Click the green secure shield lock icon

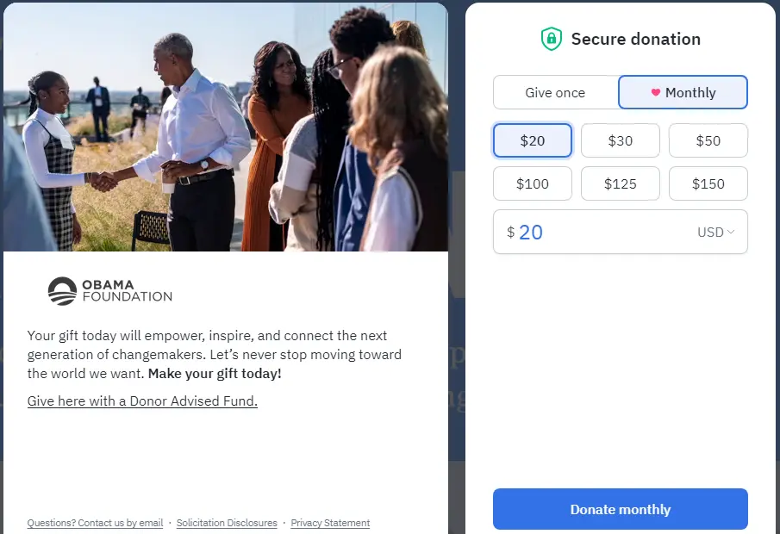pos(551,39)
